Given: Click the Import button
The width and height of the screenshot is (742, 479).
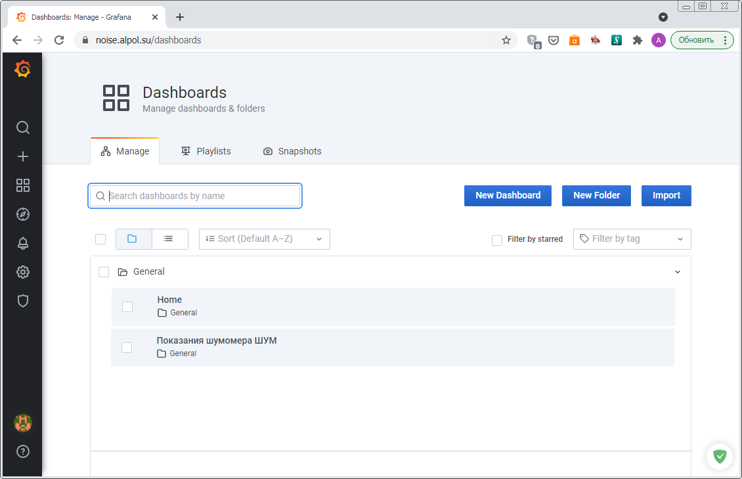Looking at the screenshot, I should pos(666,195).
